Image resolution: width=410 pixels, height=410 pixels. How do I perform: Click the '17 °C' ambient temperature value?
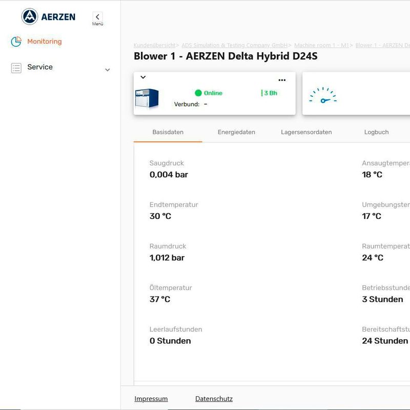[372, 216]
